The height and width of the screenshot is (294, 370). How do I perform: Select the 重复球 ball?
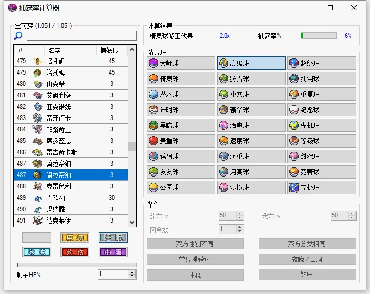point(321,94)
